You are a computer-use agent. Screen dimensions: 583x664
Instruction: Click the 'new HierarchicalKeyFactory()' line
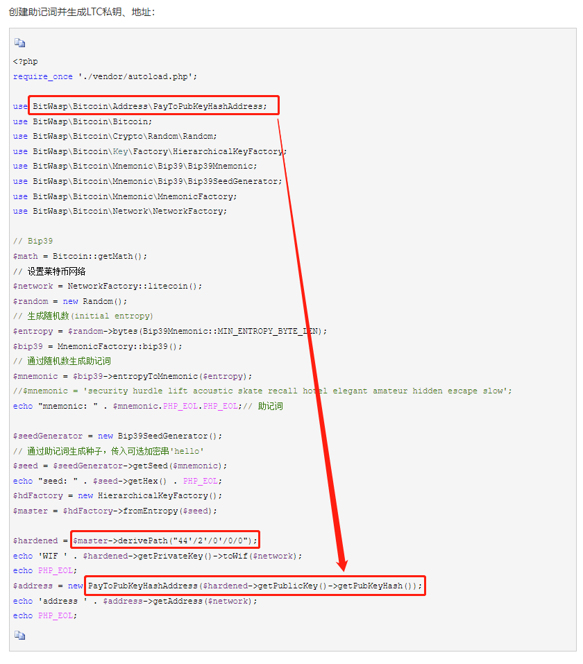pyautogui.click(x=117, y=496)
